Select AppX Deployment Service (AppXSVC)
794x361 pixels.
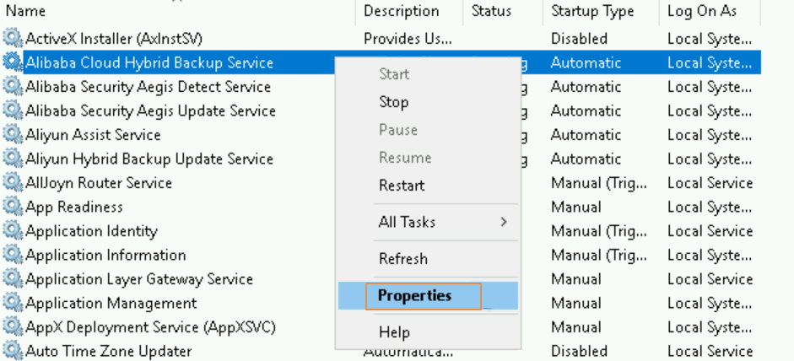coord(150,327)
